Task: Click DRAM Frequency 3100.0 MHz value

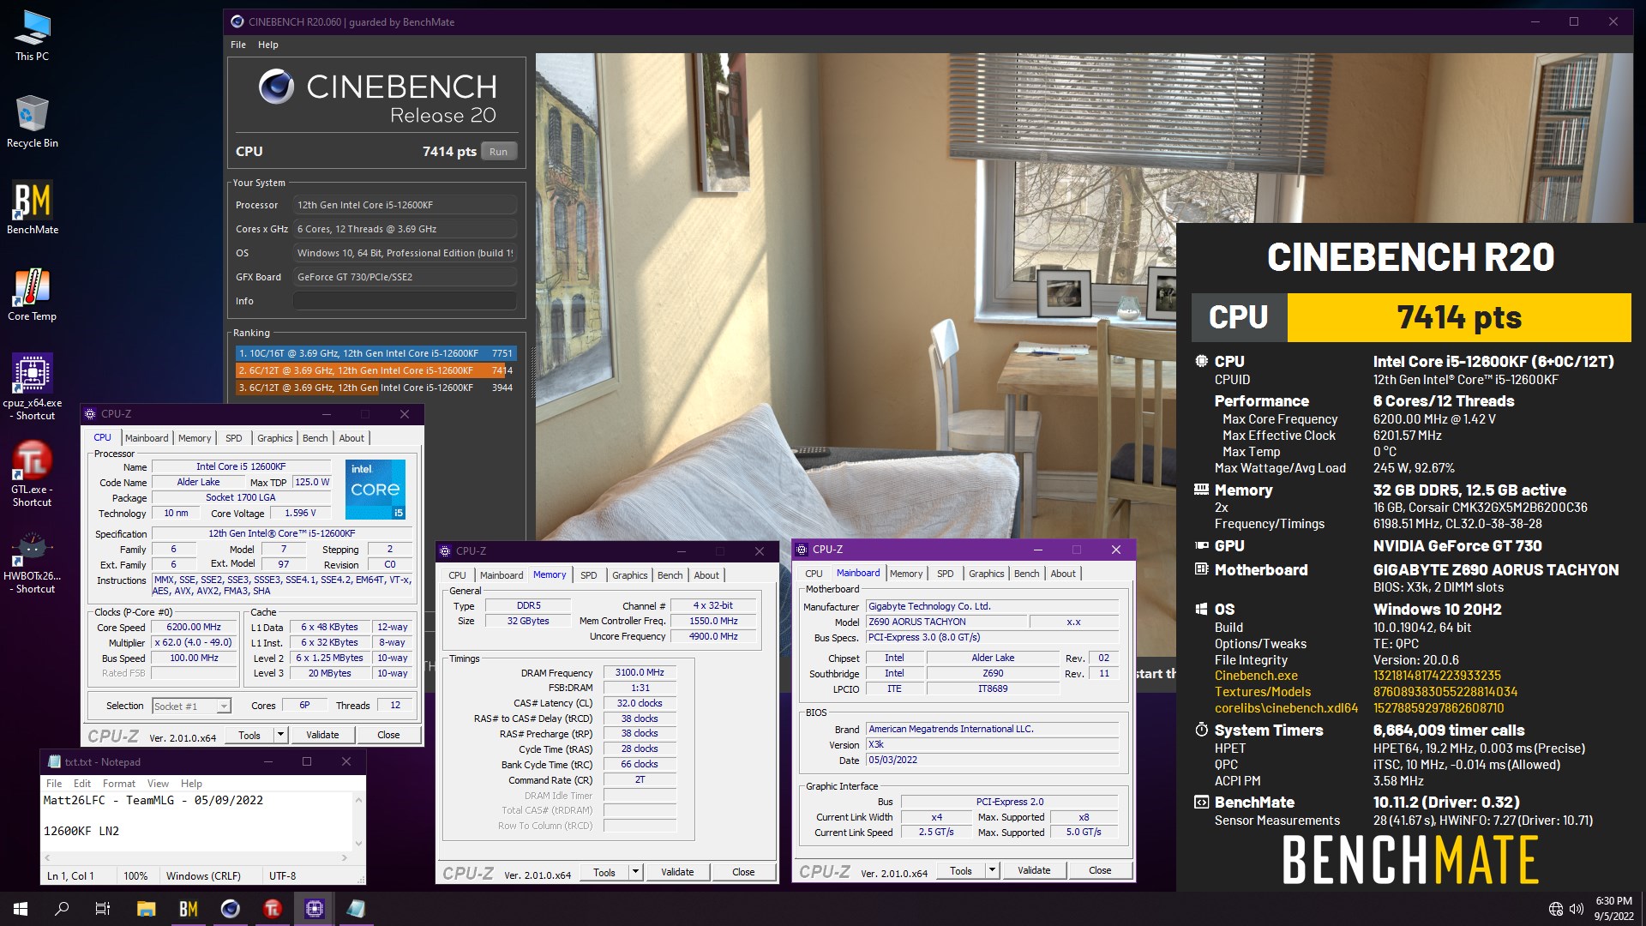Action: pyautogui.click(x=640, y=672)
